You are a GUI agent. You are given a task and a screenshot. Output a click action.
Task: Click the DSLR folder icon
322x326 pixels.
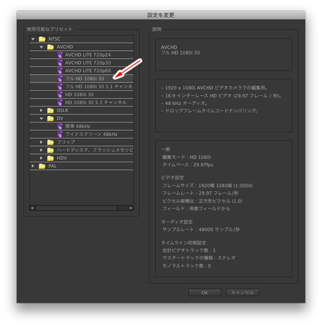tap(50, 111)
